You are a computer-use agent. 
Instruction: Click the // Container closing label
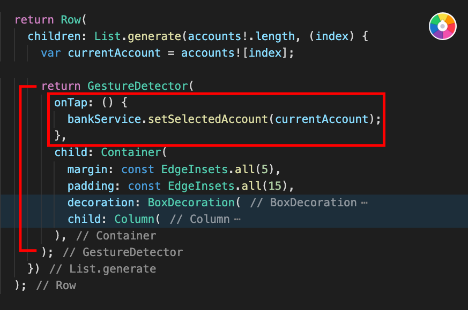[116, 236]
